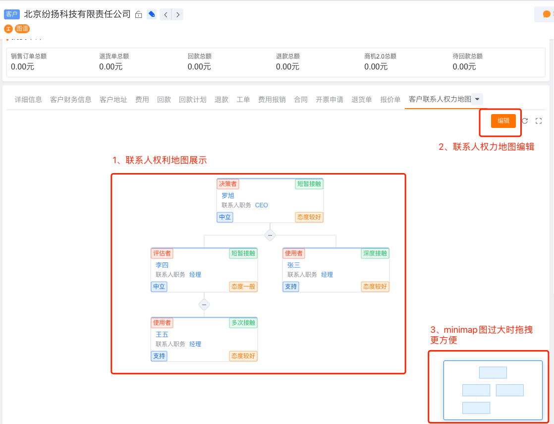Click 支持 tag on 王五 card
Image resolution: width=554 pixels, height=424 pixels.
(x=159, y=356)
